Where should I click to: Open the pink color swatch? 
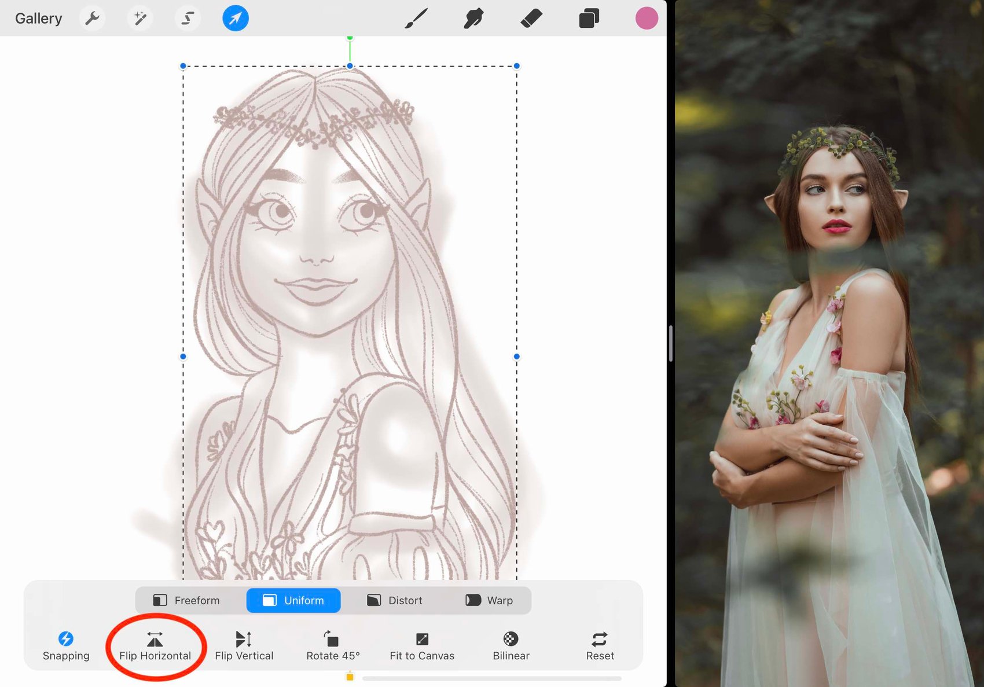coord(647,19)
